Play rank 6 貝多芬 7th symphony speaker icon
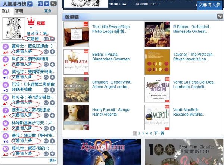This screenshot has width=224, height=165. pyautogui.click(x=46, y=103)
